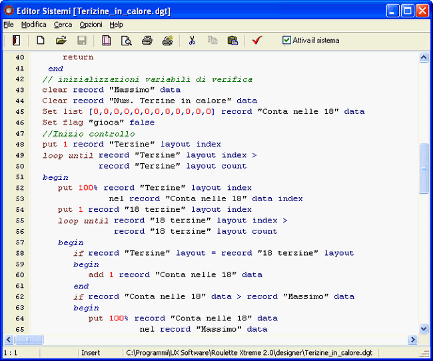Click line number 48 in the gutter
This screenshot has height=361, width=433.
click(x=19, y=145)
